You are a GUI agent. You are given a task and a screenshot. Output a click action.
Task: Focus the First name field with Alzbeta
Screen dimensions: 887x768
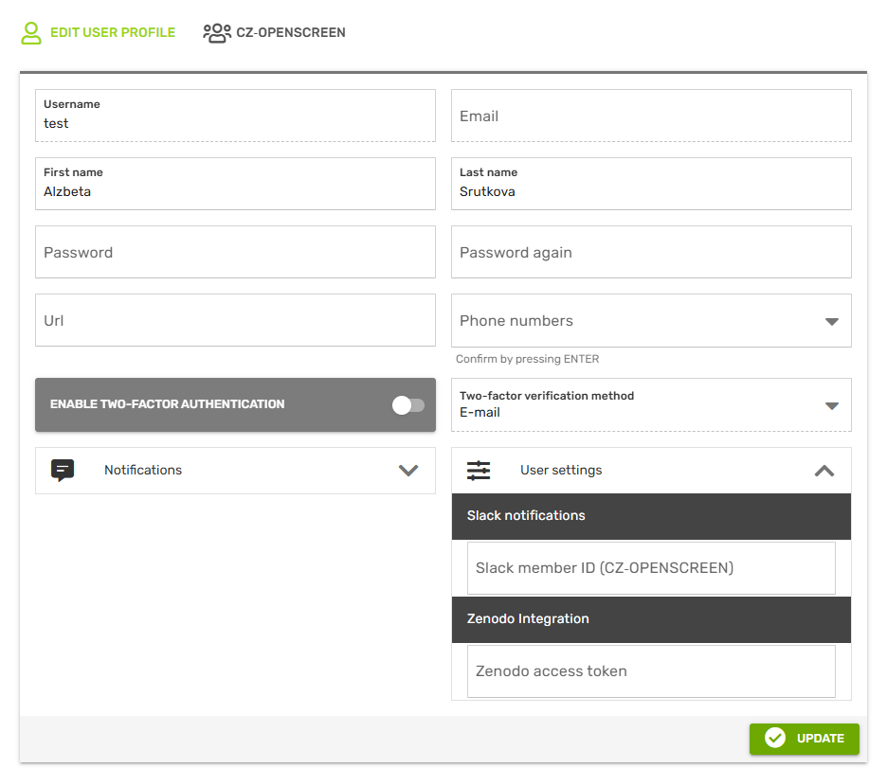[x=235, y=191]
